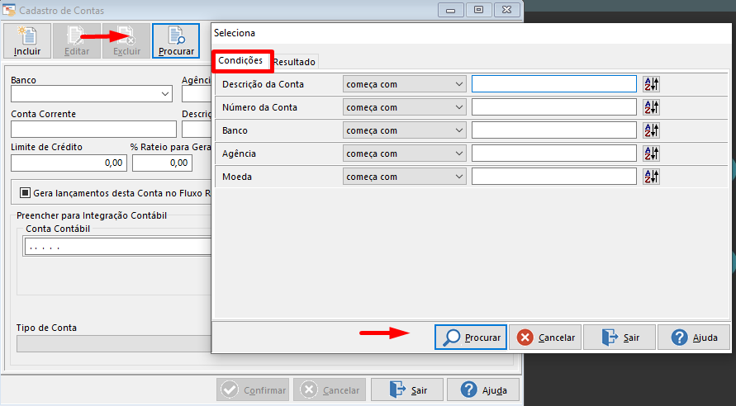Toggle Gera lançamentos desta Conta checkbox
The width and height of the screenshot is (736, 406).
click(25, 193)
